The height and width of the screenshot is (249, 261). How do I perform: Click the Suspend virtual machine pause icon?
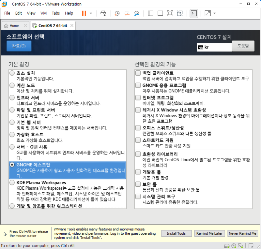click(x=84, y=13)
